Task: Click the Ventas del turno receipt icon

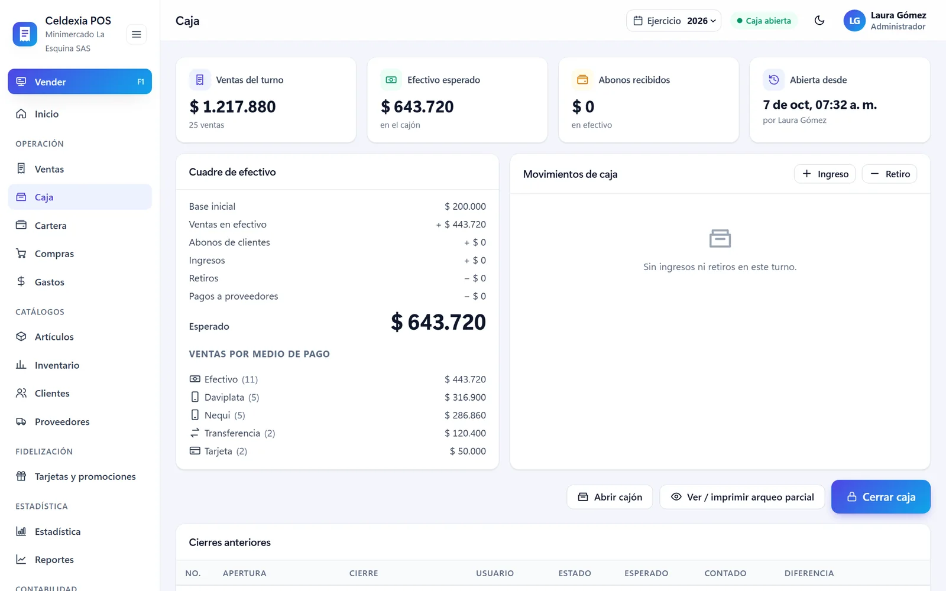Action: pos(200,80)
